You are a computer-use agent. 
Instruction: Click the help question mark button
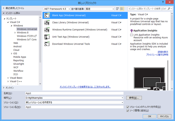163,2
